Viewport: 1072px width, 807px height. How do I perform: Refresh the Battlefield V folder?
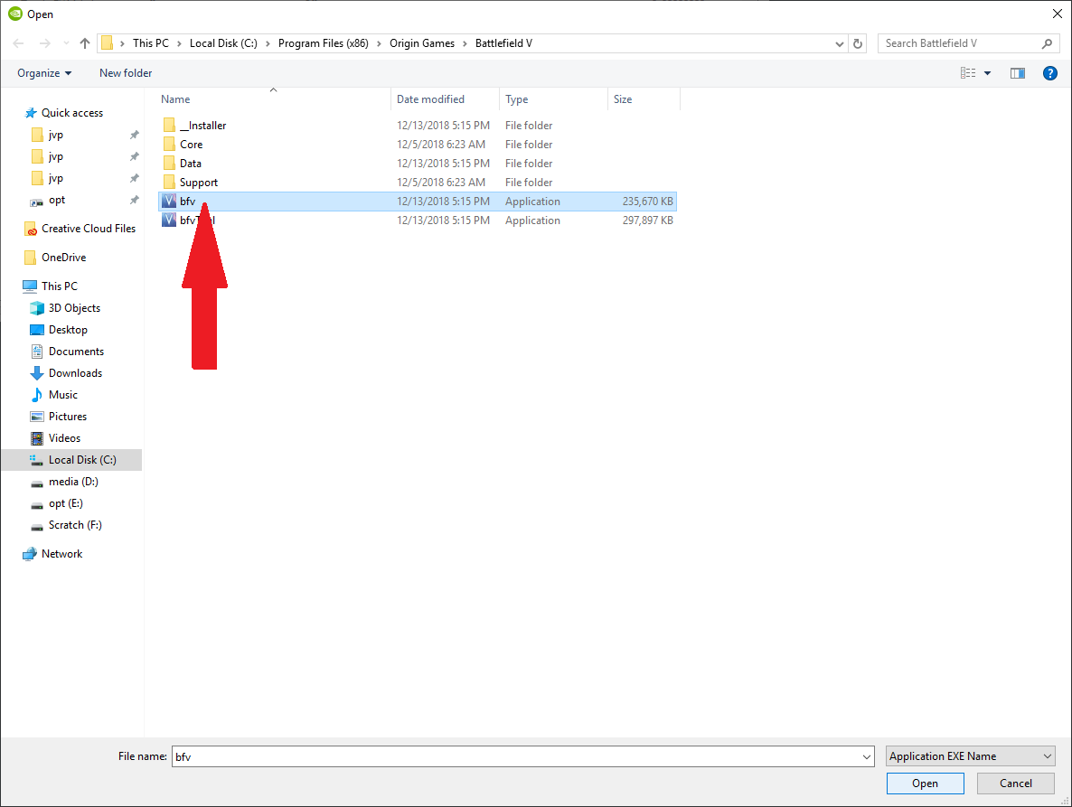pyautogui.click(x=857, y=43)
